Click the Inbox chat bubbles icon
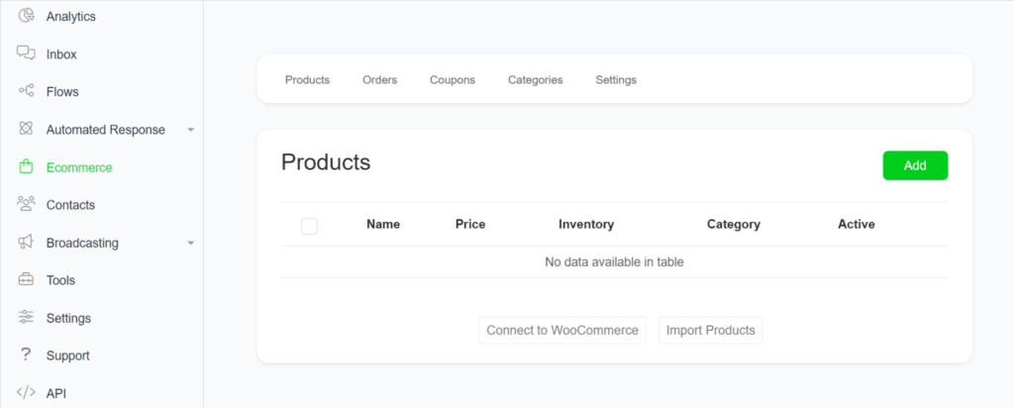The width and height of the screenshot is (1014, 408). [26, 53]
